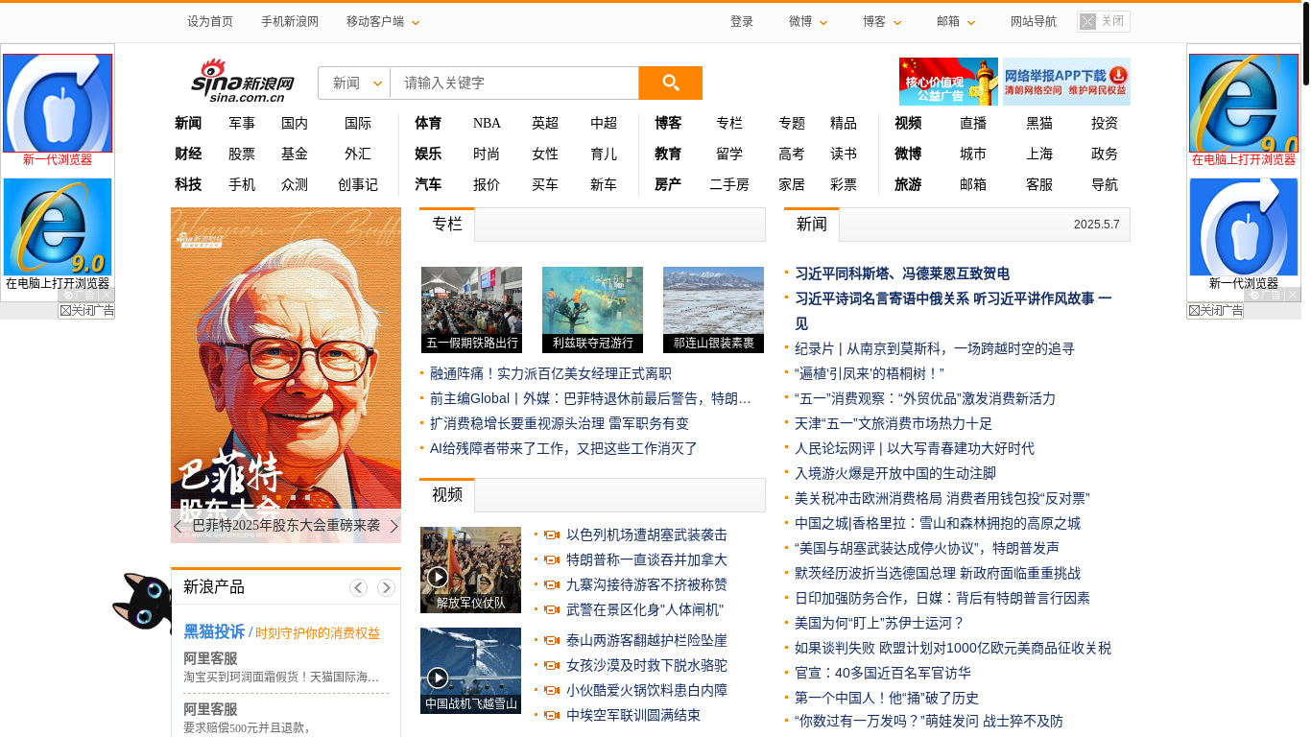Open the Sina logo homepage link

[242, 81]
